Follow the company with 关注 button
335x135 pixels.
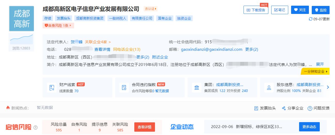pyautogui.click(x=300, y=10)
